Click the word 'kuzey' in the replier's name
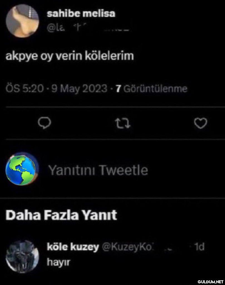 pos(85,247)
